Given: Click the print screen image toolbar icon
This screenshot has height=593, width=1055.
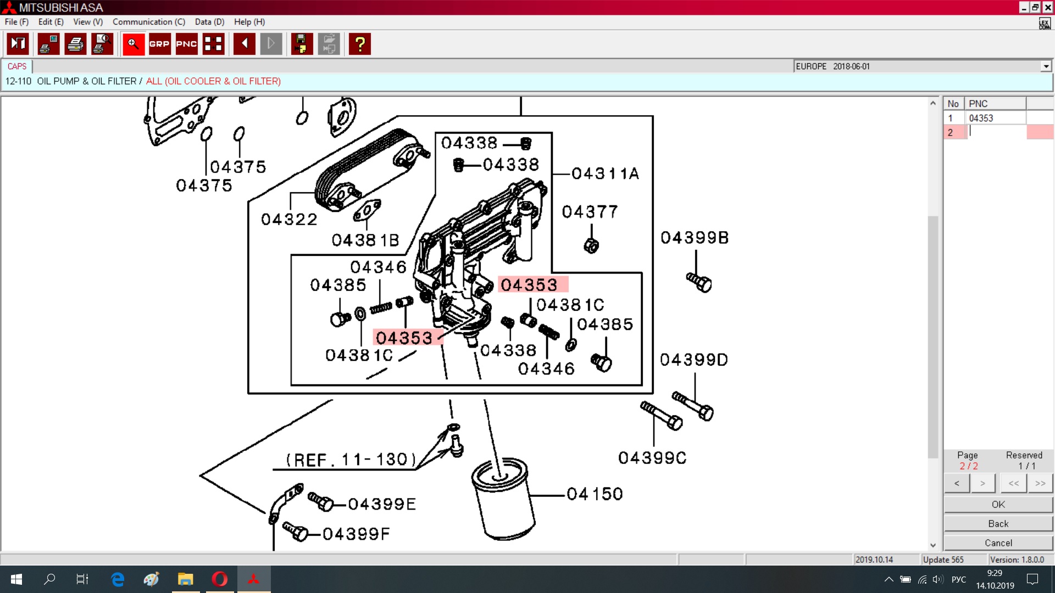Looking at the screenshot, I should pyautogui.click(x=48, y=44).
